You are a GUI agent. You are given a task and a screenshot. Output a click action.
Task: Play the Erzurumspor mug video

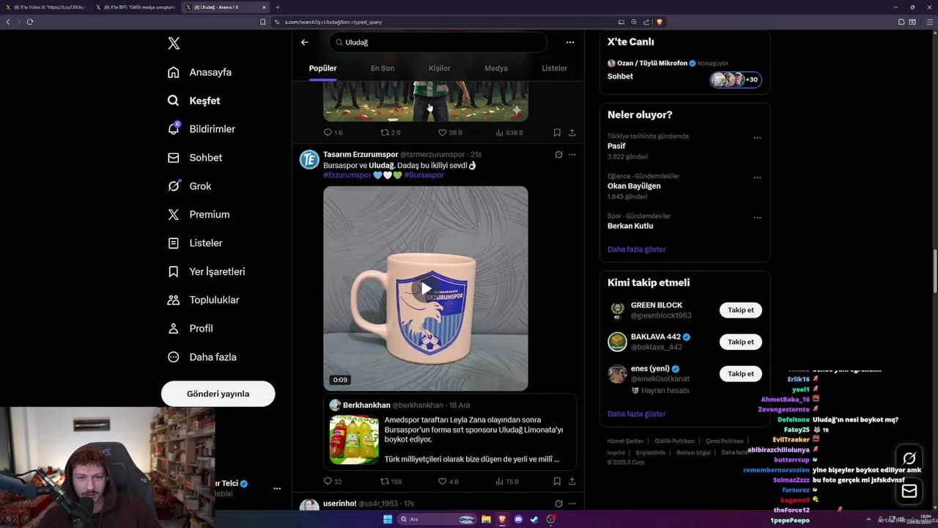pos(426,288)
